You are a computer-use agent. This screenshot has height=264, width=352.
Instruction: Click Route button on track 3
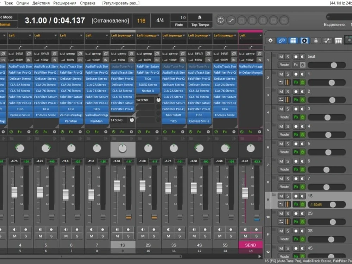point(284,117)
